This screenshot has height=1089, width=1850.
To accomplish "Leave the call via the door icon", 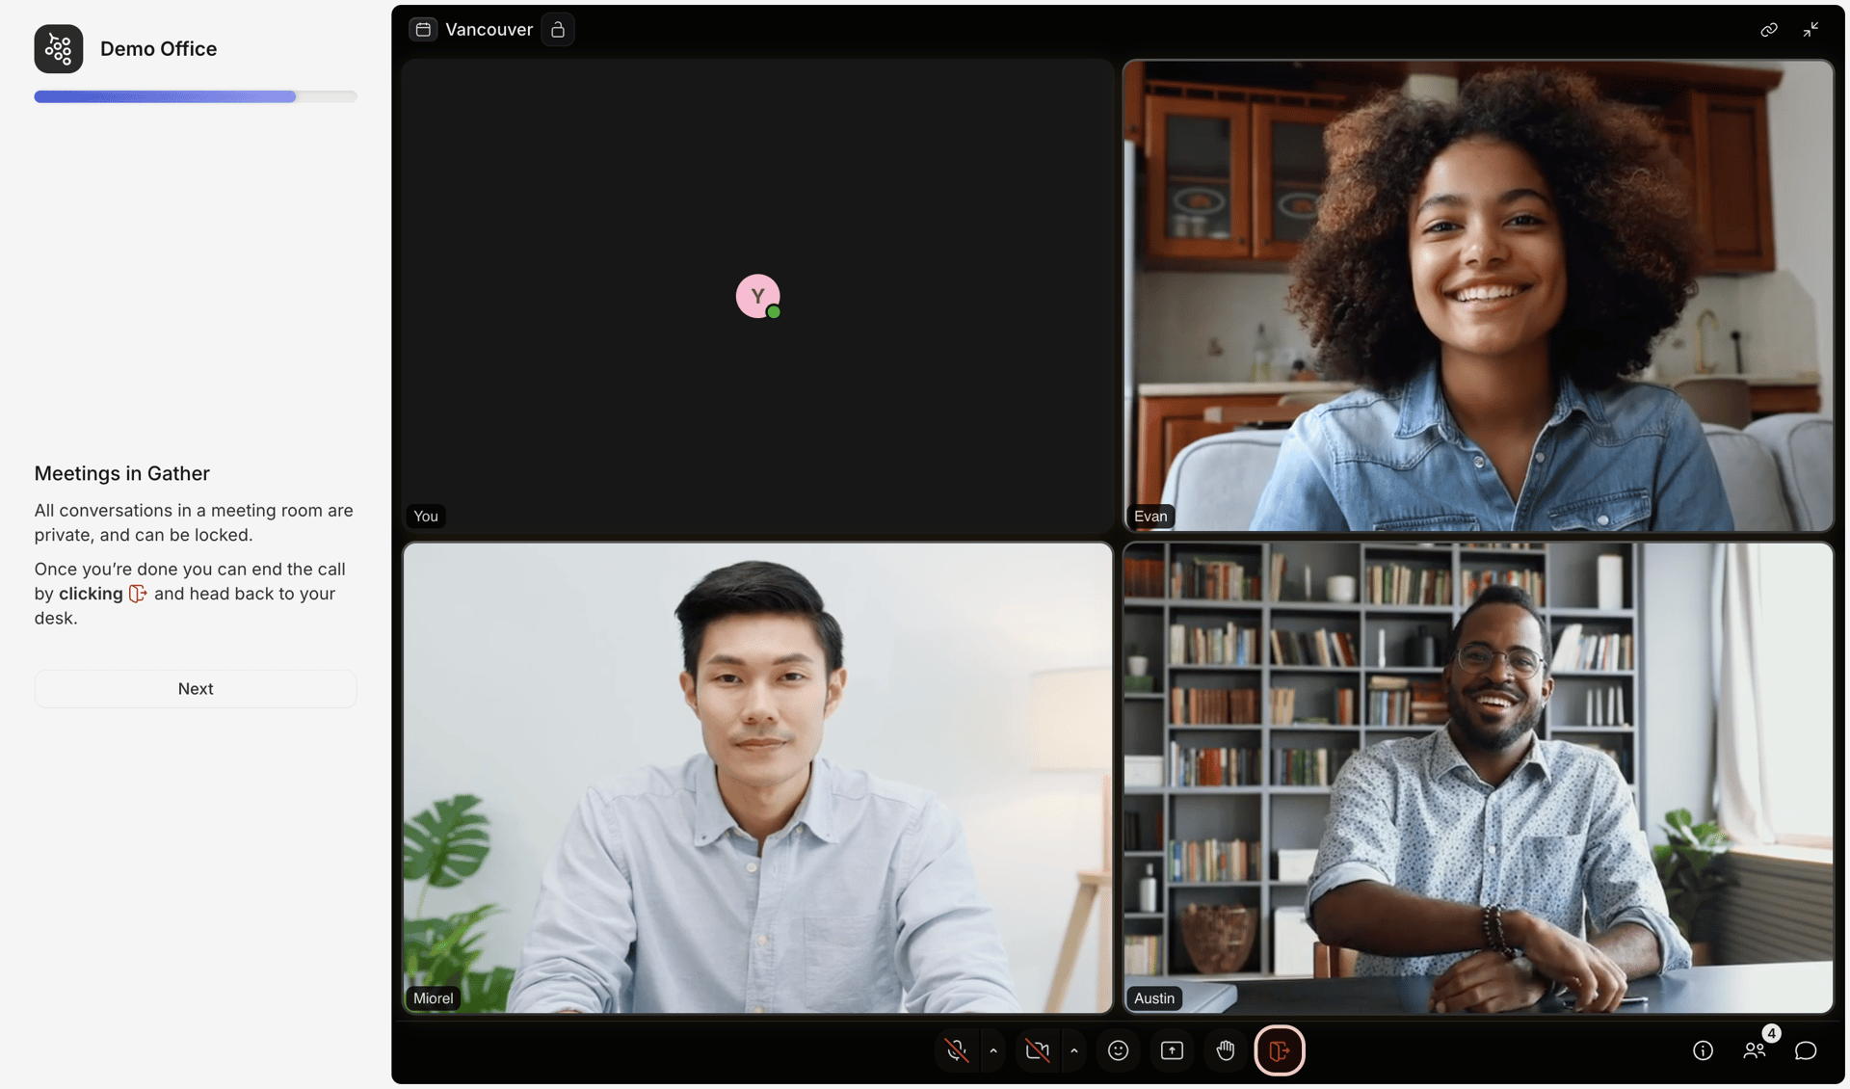I will (x=1280, y=1050).
